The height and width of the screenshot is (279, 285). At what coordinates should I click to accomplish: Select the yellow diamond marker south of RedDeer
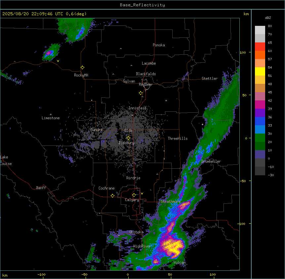coord(141,93)
